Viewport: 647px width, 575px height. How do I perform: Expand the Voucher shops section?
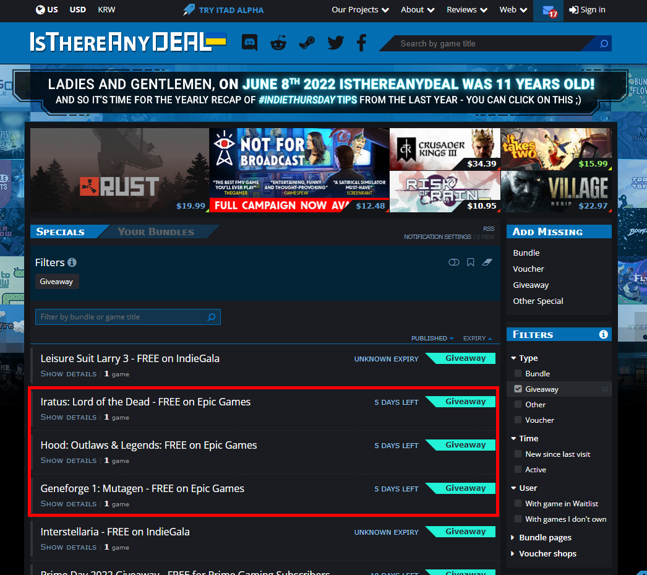coord(544,553)
